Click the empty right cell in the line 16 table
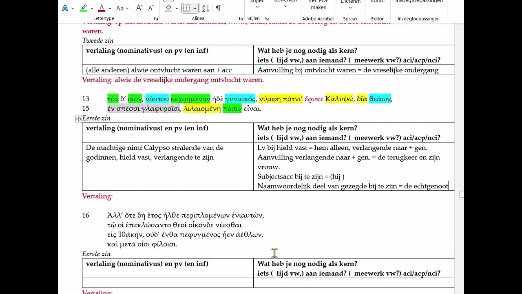 (354, 283)
